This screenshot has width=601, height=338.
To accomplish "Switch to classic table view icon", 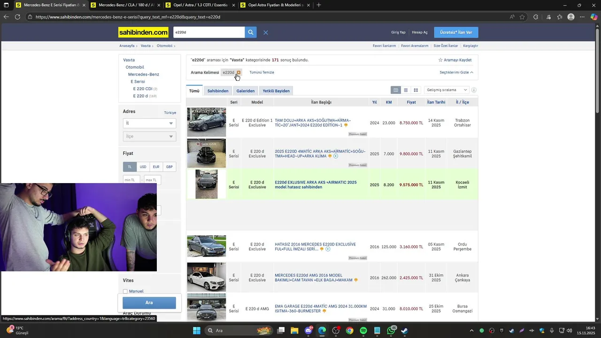I will click(x=396, y=90).
